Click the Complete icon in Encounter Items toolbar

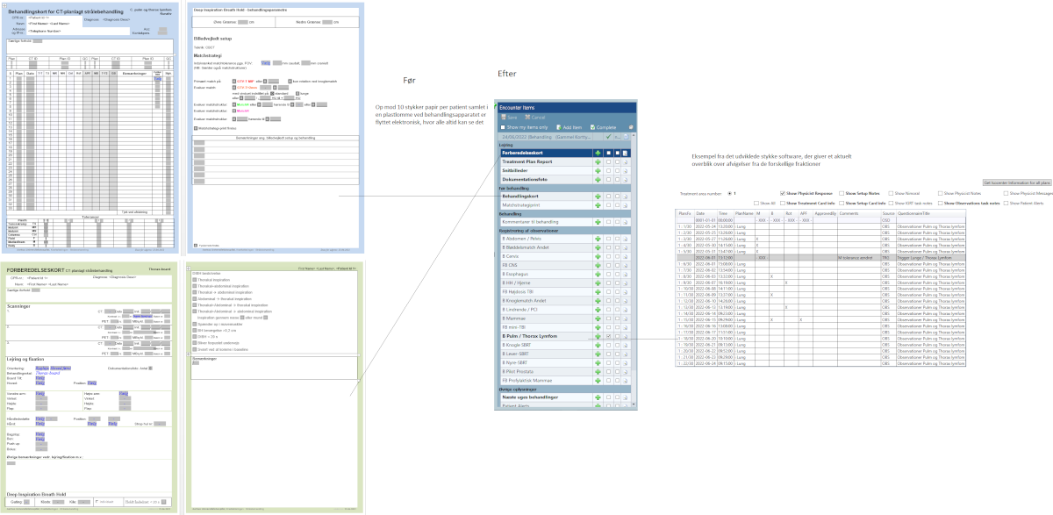(592, 127)
